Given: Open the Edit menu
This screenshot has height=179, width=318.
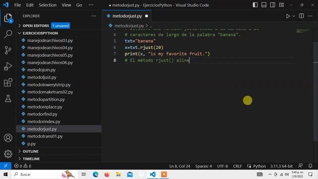Looking at the screenshot, I should coord(30,5).
